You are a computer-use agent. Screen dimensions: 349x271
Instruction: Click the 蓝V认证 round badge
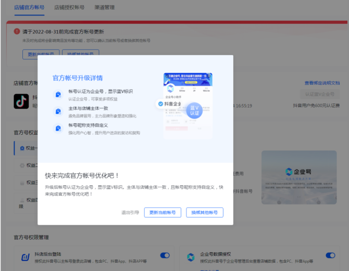[x=194, y=110]
